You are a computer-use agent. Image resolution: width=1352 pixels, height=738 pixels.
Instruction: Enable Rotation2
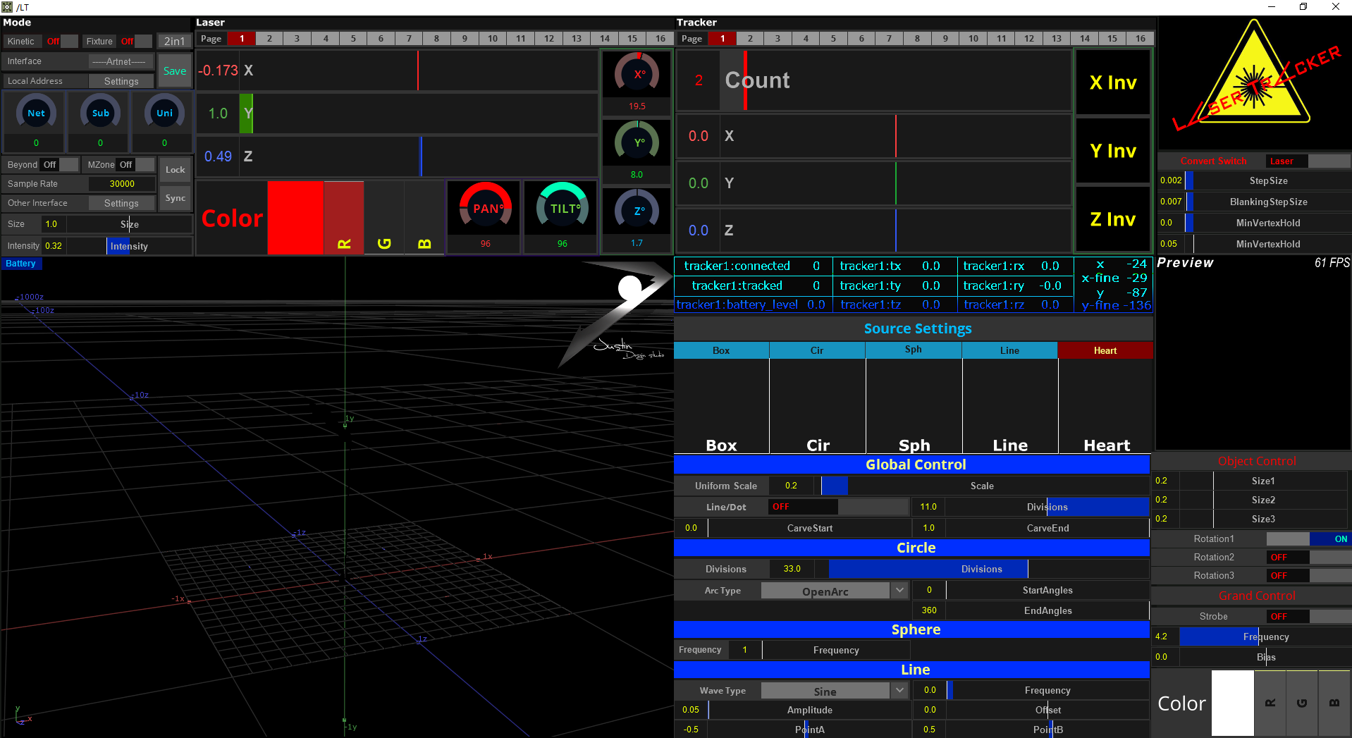coord(1308,557)
